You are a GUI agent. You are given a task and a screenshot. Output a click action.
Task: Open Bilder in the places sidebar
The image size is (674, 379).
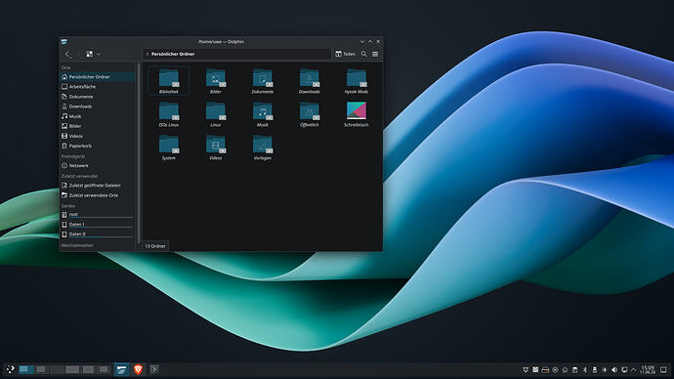[98, 126]
